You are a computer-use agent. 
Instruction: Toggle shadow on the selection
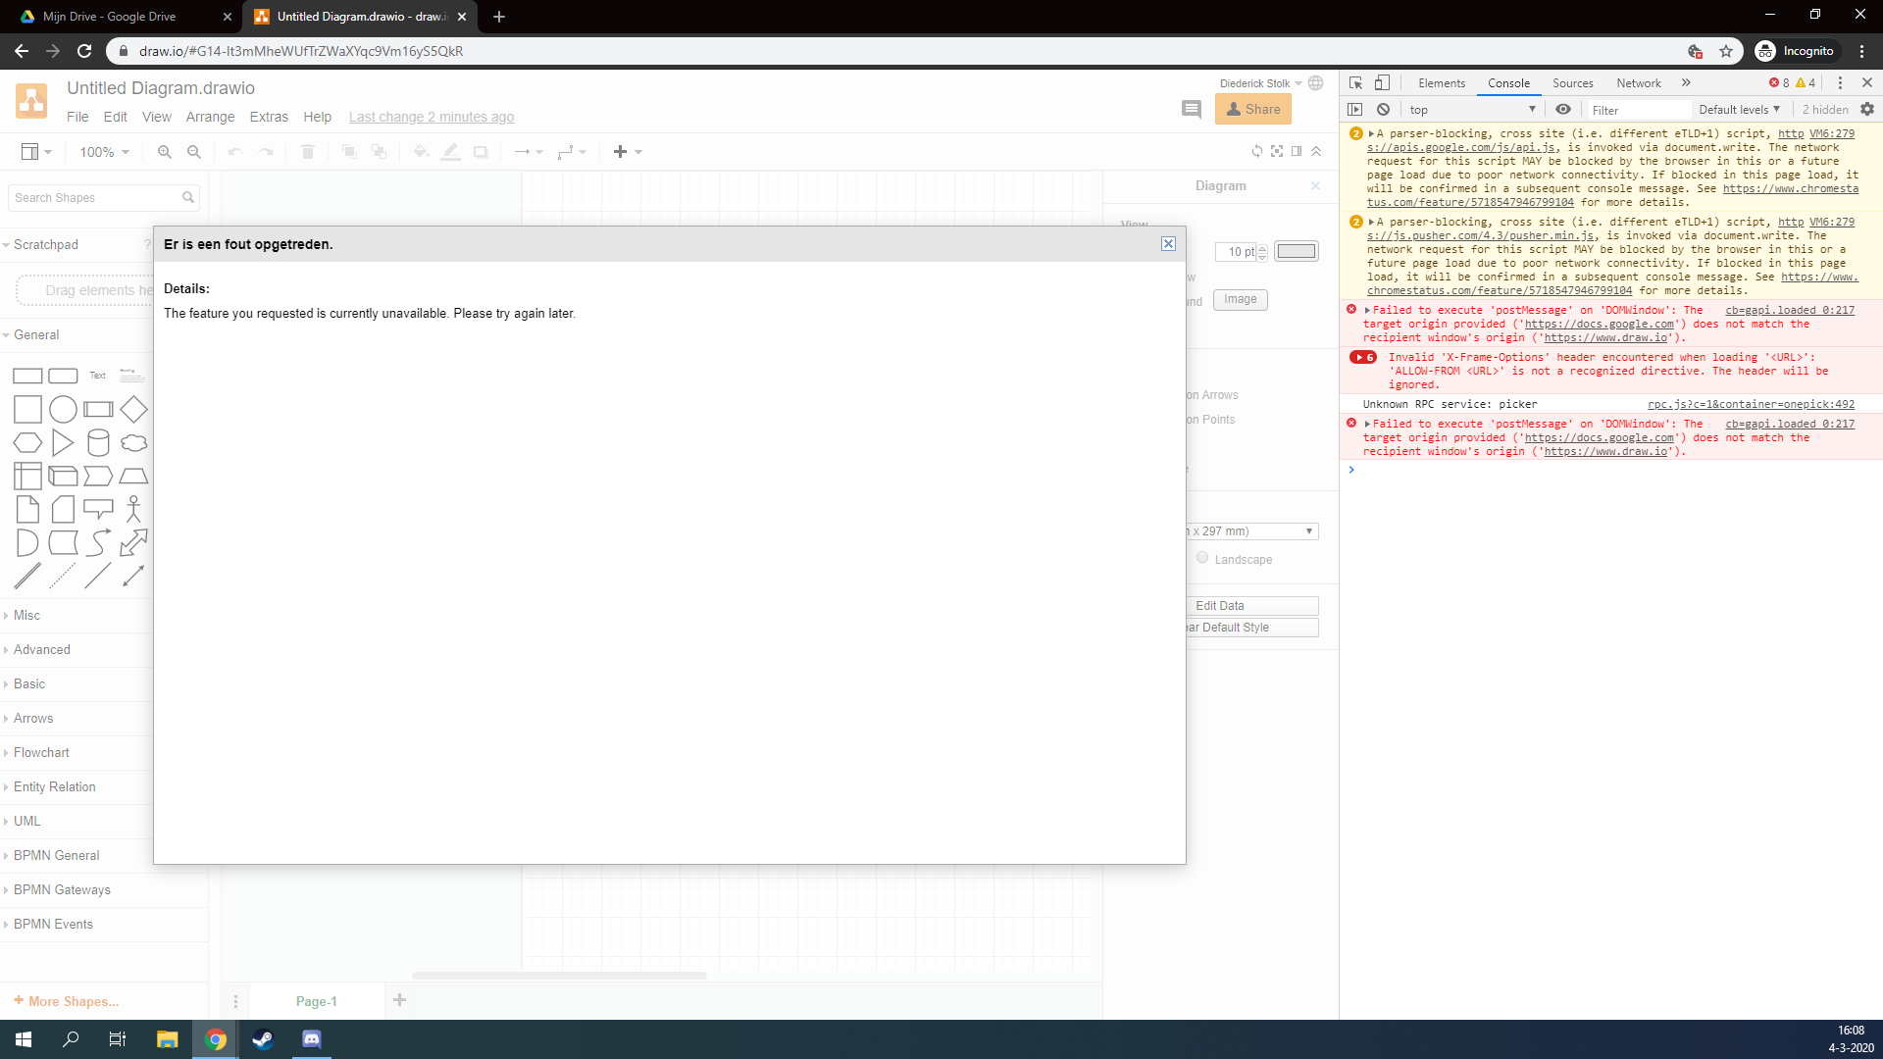point(481,152)
